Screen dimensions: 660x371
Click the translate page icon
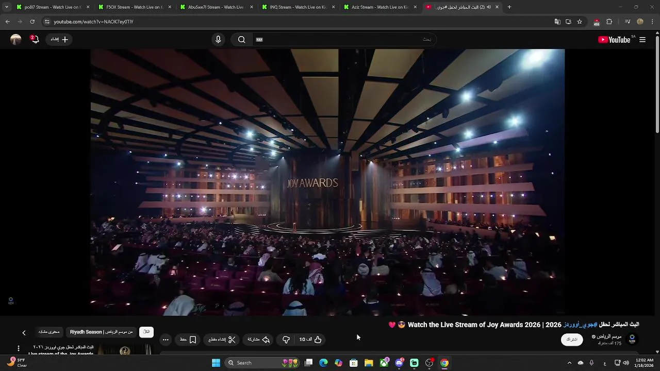557,22
